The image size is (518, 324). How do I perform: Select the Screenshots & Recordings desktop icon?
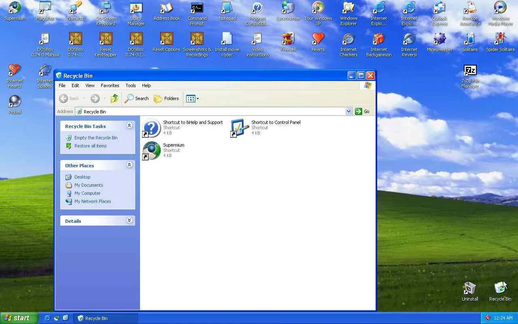pos(197,45)
